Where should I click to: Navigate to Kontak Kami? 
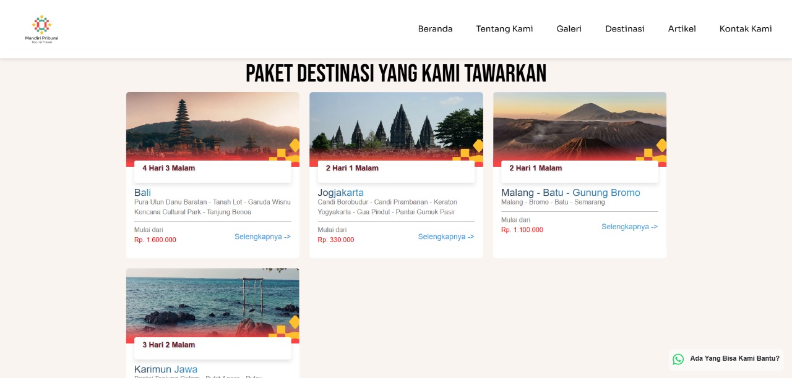point(745,29)
